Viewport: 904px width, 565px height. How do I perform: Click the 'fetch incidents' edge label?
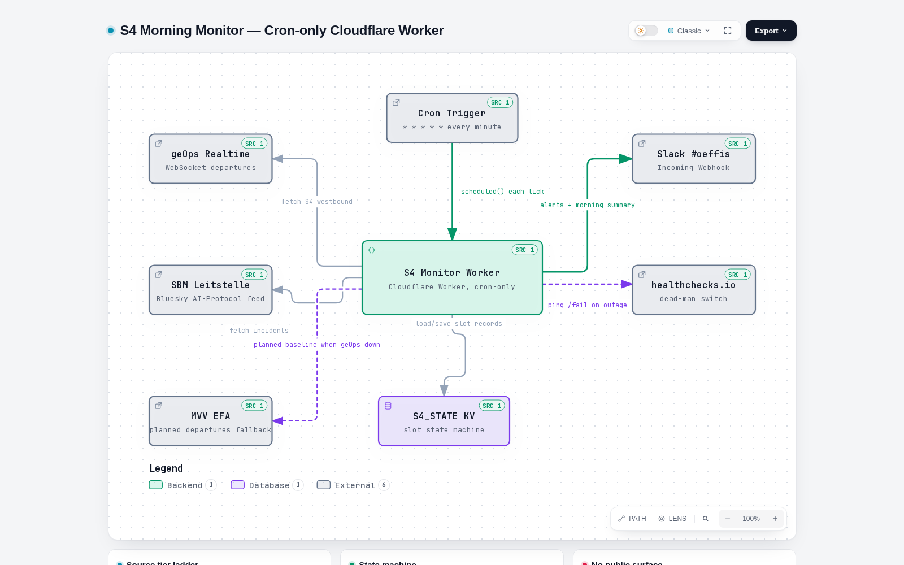click(x=259, y=331)
